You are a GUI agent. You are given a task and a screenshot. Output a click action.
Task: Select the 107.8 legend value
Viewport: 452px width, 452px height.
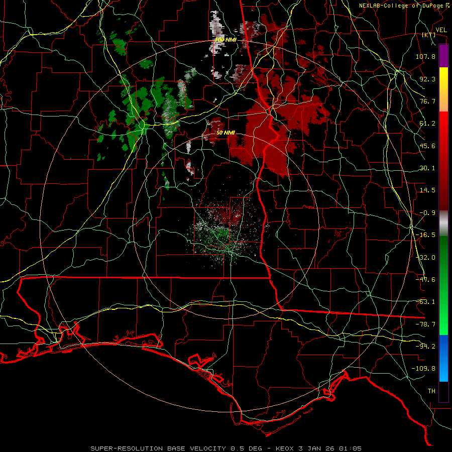click(x=425, y=56)
